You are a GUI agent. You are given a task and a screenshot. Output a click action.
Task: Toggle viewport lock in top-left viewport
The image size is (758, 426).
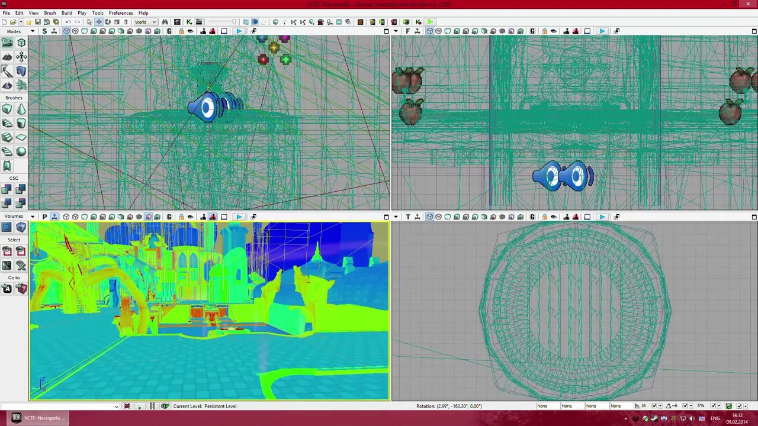(x=181, y=31)
